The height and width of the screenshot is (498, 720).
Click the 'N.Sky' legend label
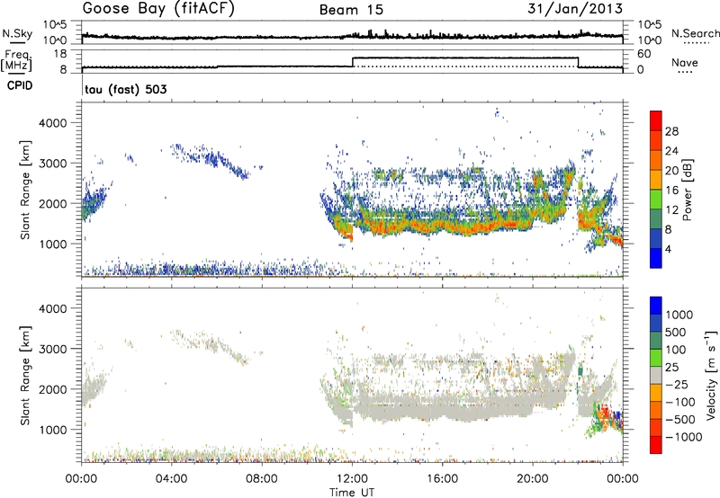[x=17, y=33]
